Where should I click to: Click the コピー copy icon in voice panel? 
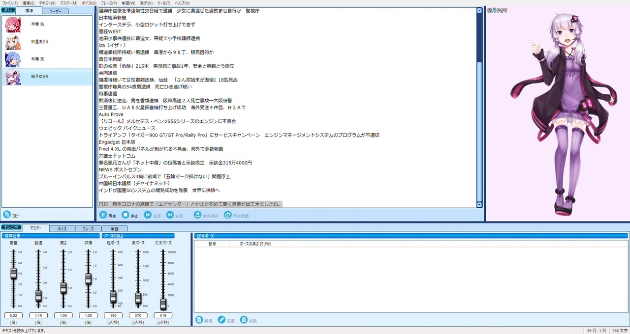[x=7, y=215]
